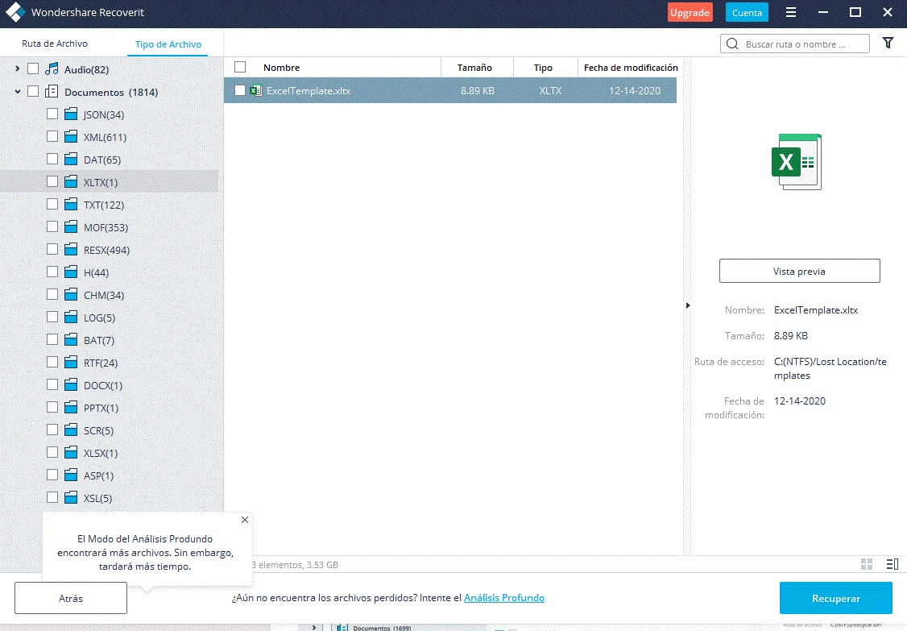Click the TXT folder icon
Image resolution: width=907 pixels, height=631 pixels.
(71, 205)
